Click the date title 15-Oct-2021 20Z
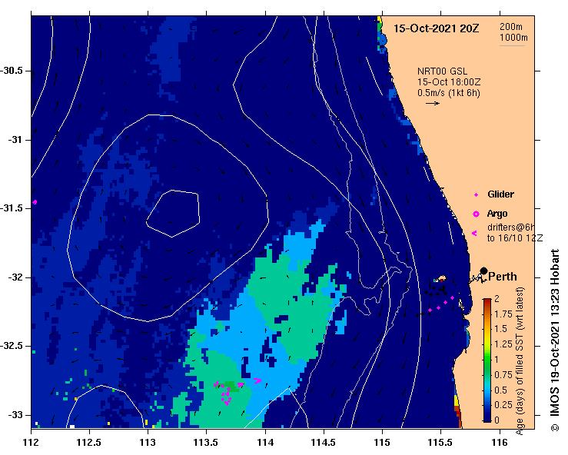 point(436,28)
